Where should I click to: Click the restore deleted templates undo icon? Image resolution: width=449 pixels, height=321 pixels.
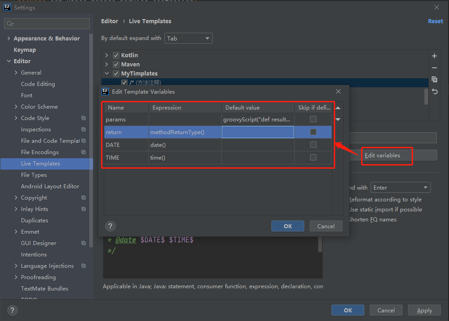coord(434,91)
